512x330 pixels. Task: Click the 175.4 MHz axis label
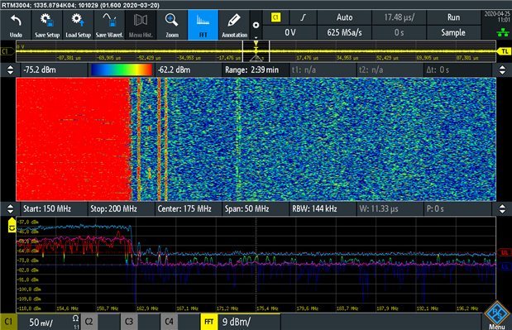(267, 308)
